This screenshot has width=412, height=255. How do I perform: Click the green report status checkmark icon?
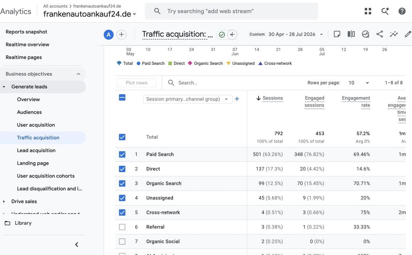coord(222,35)
